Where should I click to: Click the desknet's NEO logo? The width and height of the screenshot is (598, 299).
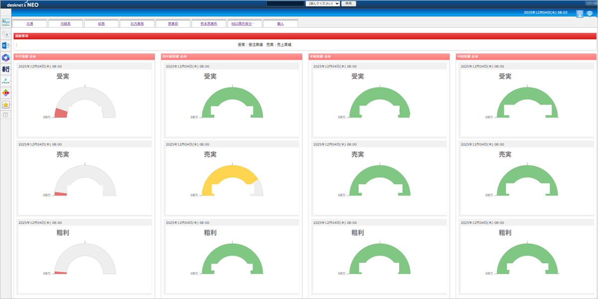coord(22,4)
